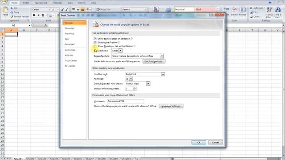Open the Color scheme dropdown showing Silver
The image size is (285, 160).
click(120, 51)
